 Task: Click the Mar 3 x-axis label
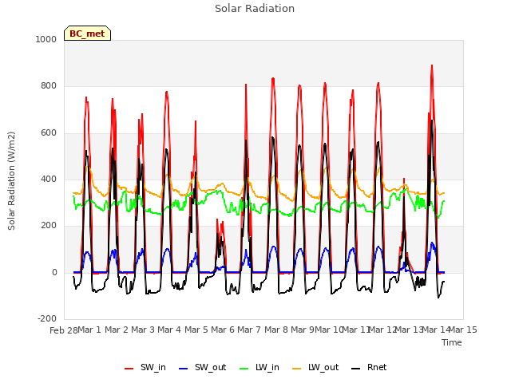(143, 330)
